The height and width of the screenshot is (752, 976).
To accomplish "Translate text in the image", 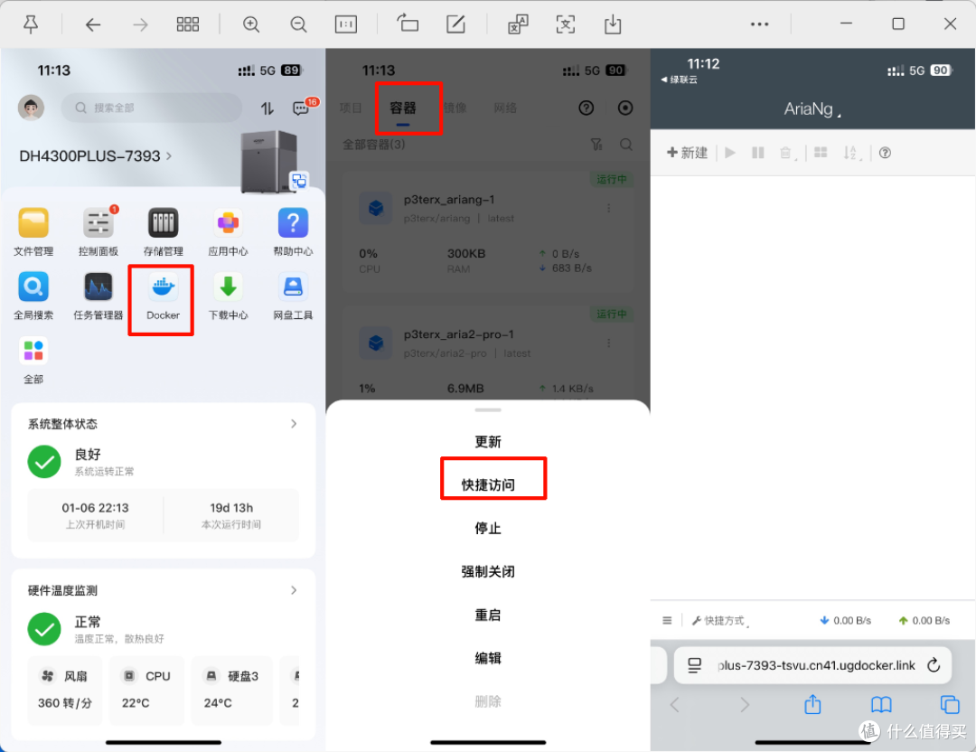I will tap(518, 24).
